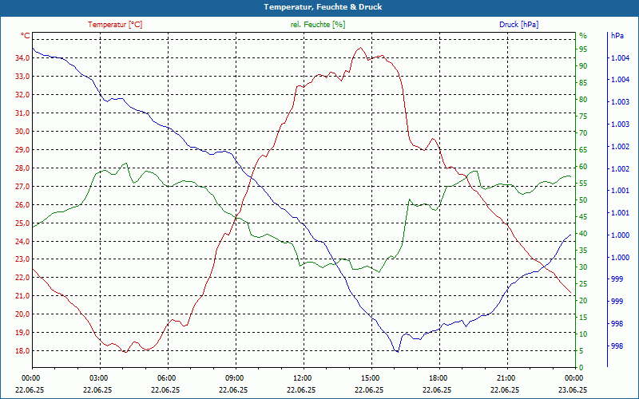
Task: Click the 23.06.25 date label
Action: pos(573,389)
